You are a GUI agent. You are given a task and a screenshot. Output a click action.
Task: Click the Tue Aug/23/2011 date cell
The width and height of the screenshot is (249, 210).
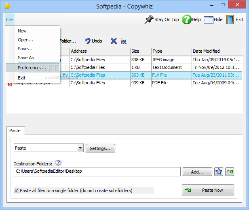coord(217,75)
